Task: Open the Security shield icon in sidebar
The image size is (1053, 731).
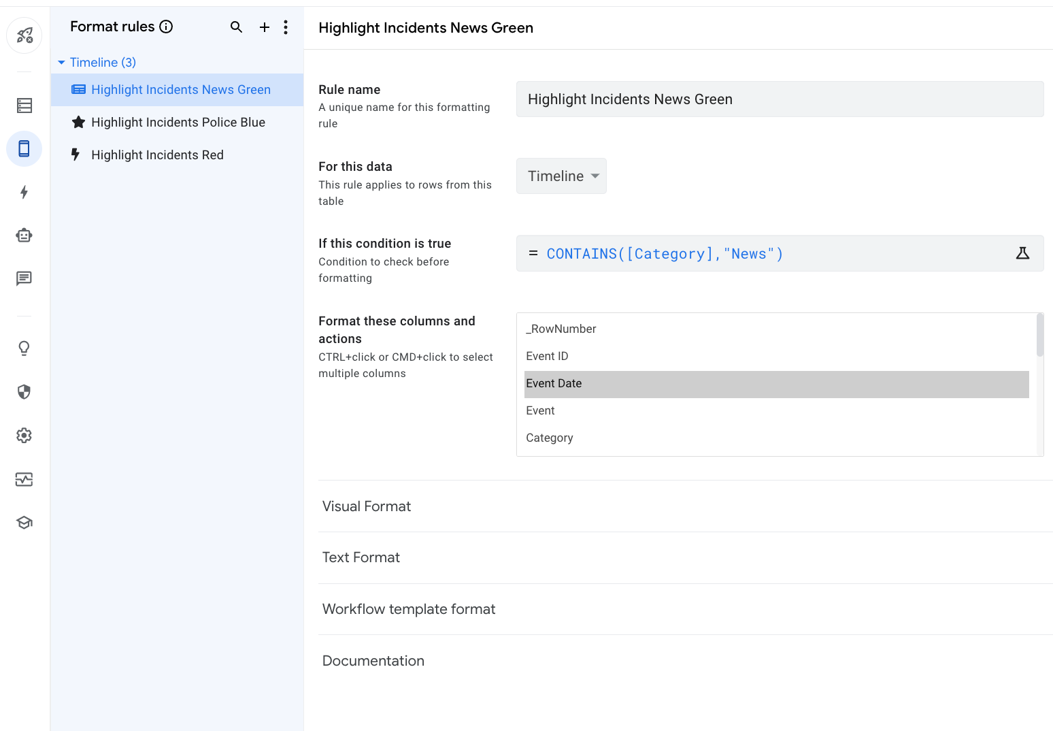Action: [24, 392]
